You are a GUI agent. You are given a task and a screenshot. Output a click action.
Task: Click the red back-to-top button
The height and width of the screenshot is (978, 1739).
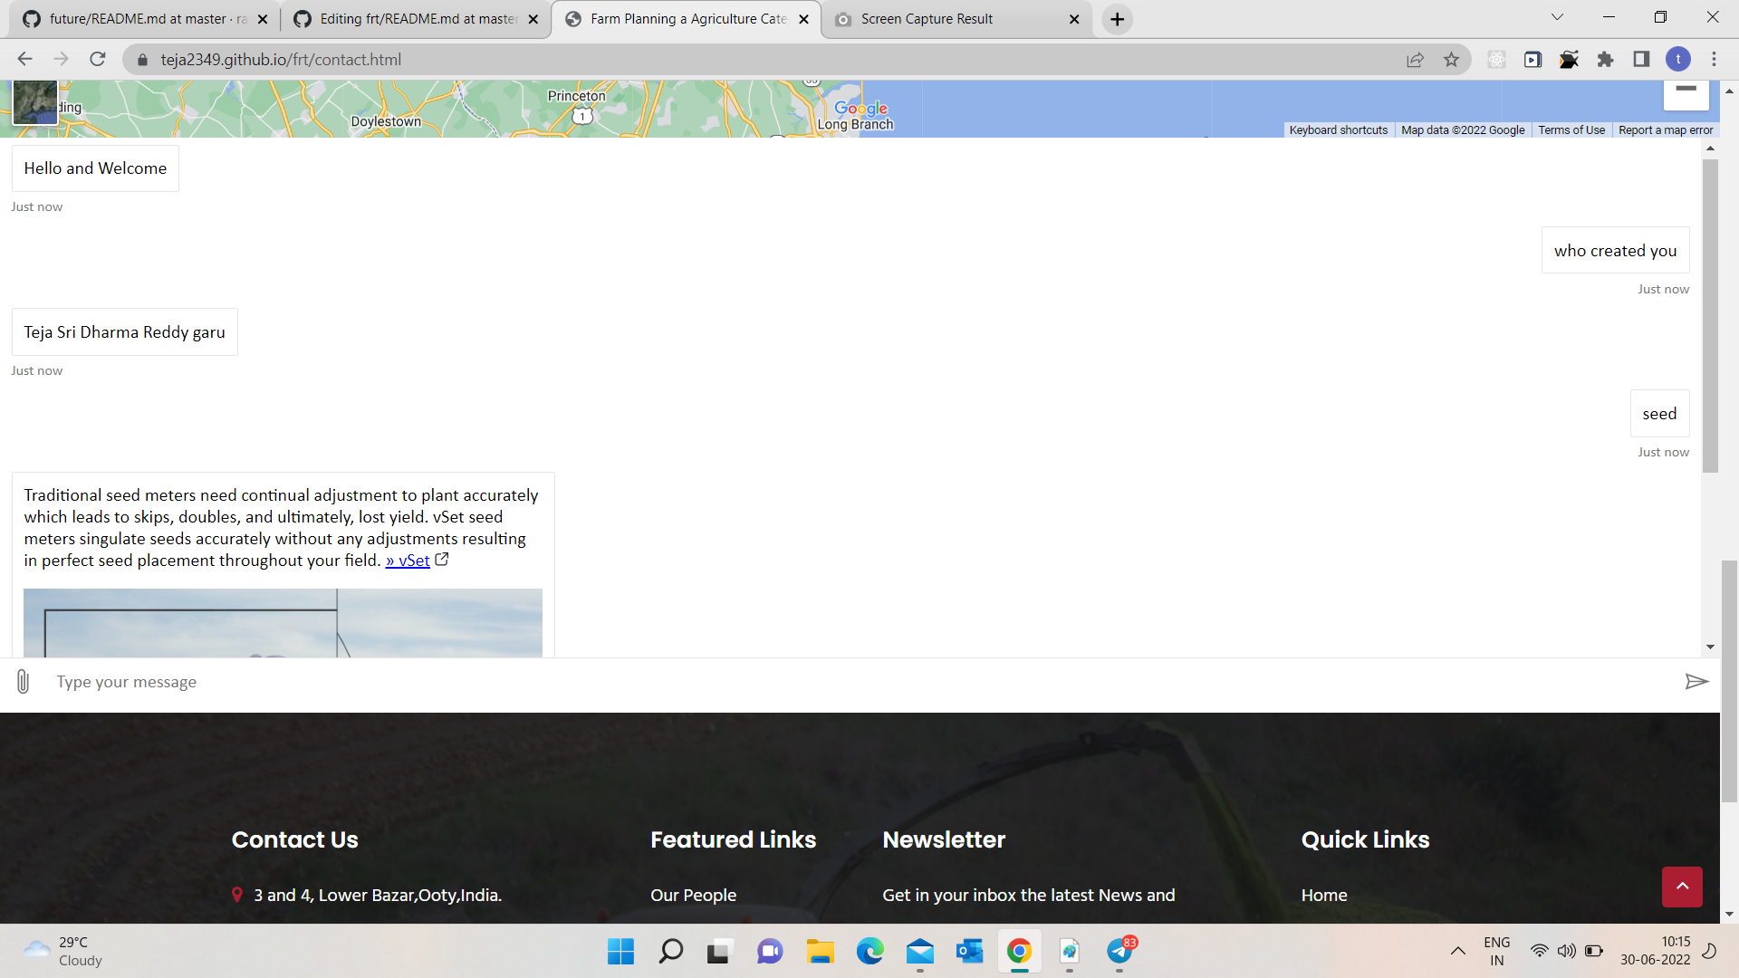tap(1682, 887)
